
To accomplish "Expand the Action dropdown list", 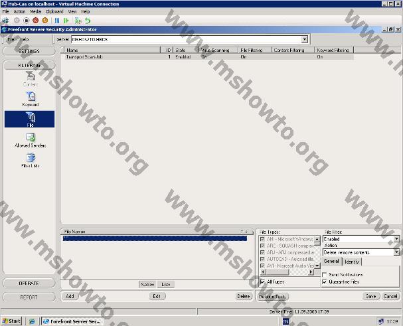I will tap(396, 252).
